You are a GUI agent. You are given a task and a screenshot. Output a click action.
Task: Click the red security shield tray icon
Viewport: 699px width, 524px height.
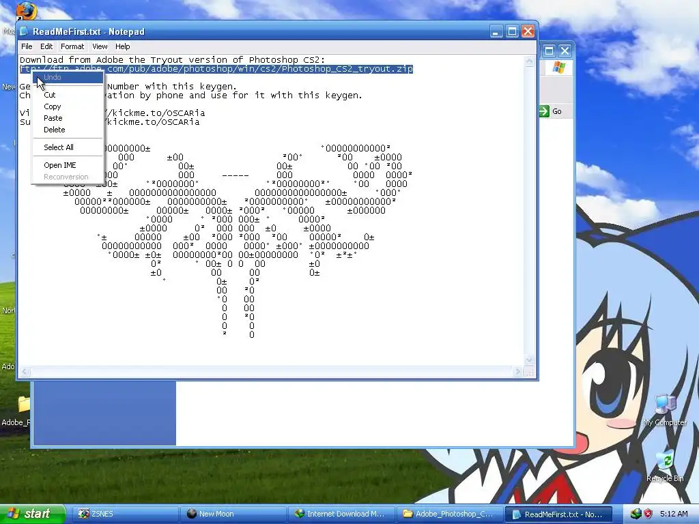[x=648, y=514]
